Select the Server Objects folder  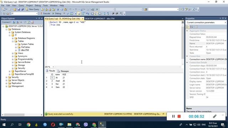point(18,80)
